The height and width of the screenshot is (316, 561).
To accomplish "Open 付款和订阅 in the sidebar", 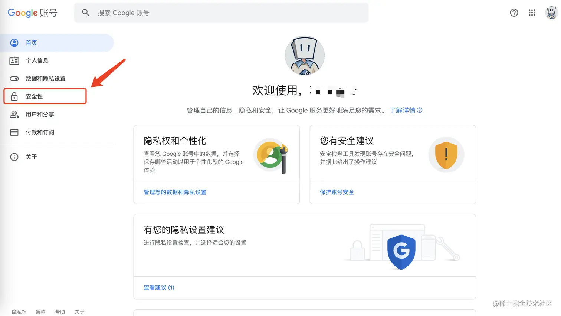I will pyautogui.click(x=57, y=132).
